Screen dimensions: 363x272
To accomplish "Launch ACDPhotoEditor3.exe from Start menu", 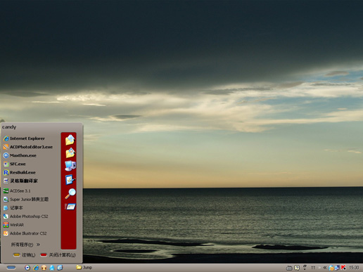I will [x=28, y=147].
